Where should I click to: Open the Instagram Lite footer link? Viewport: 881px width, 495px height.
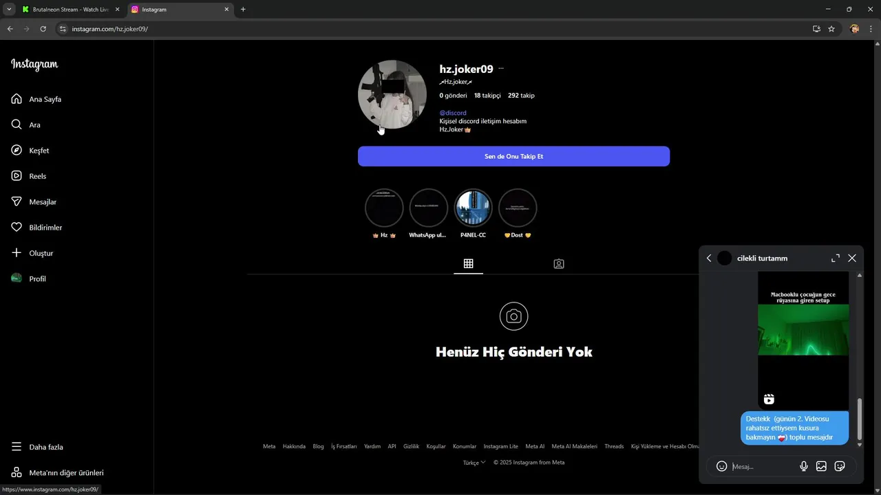point(500,446)
